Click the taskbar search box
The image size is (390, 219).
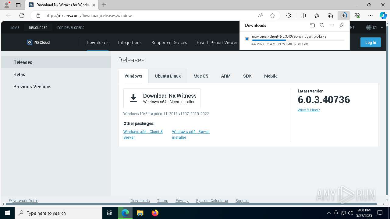58,213
